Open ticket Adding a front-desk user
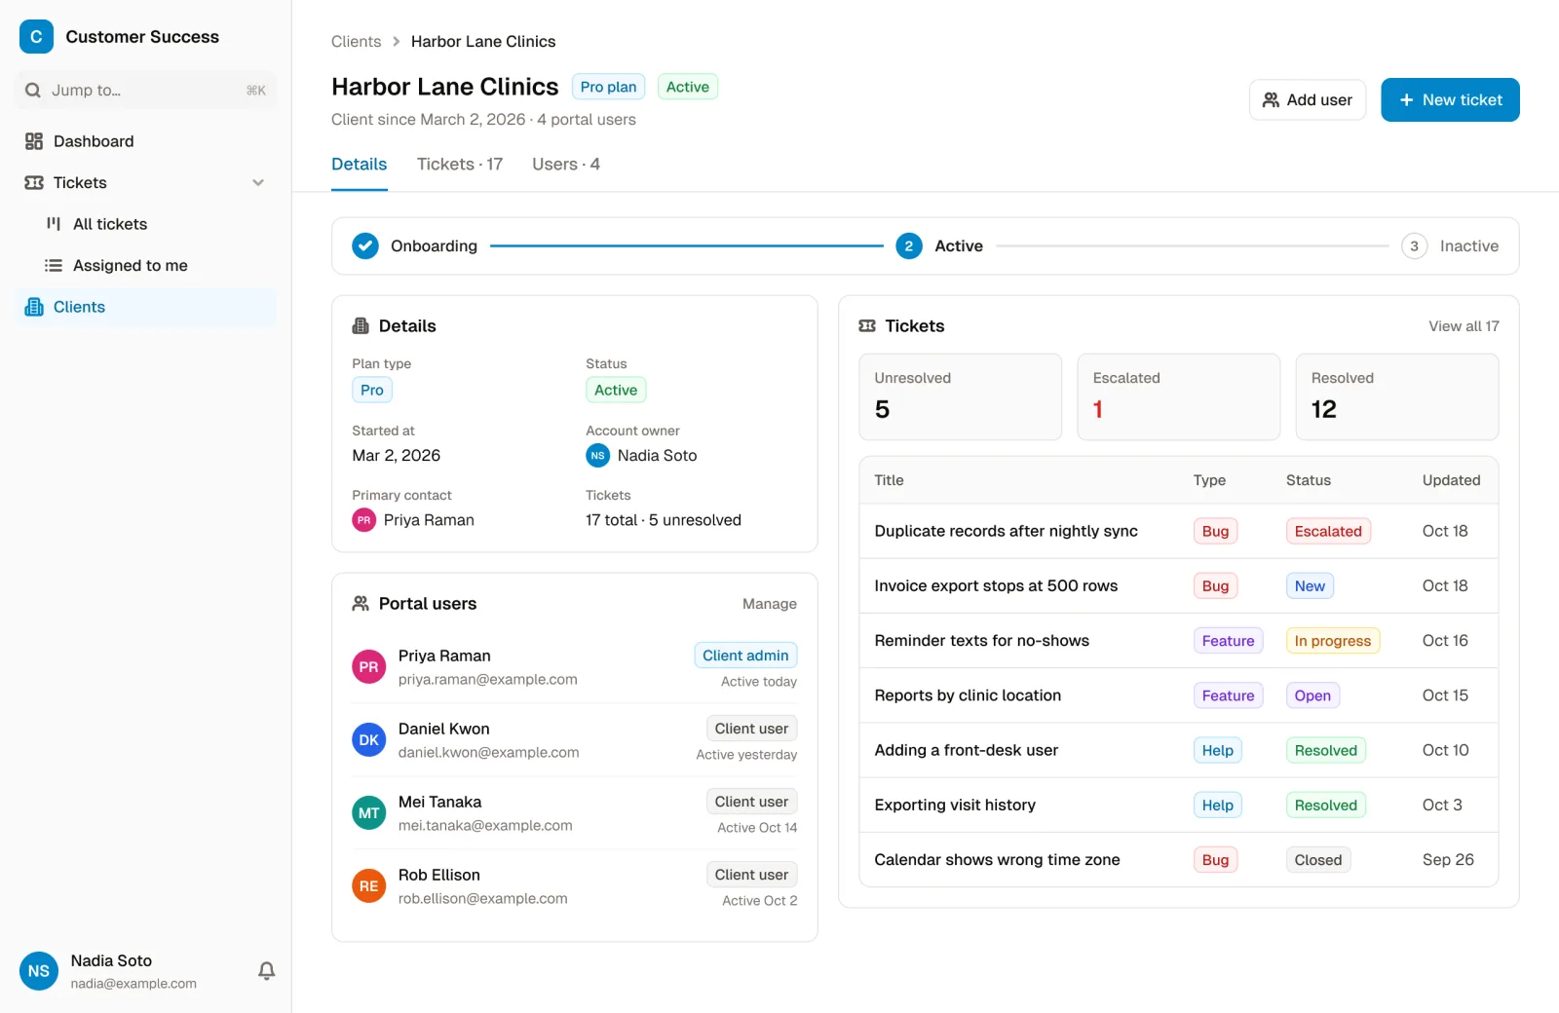The image size is (1559, 1013). [1178, 750]
